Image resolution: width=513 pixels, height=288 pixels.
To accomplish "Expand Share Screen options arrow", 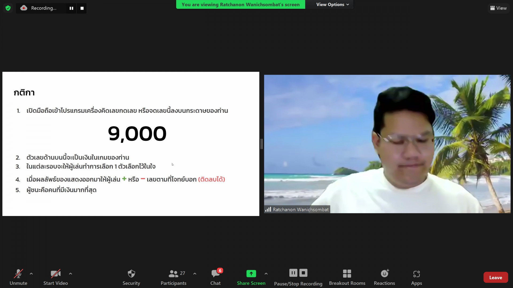I will click(x=266, y=274).
